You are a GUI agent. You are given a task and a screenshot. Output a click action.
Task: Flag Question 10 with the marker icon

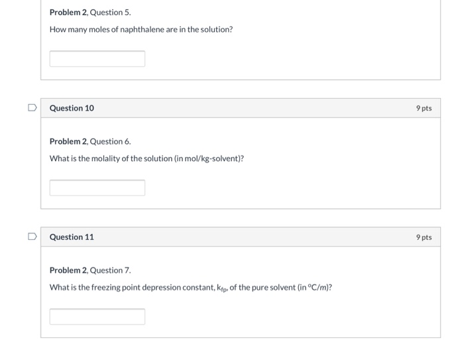(x=32, y=107)
